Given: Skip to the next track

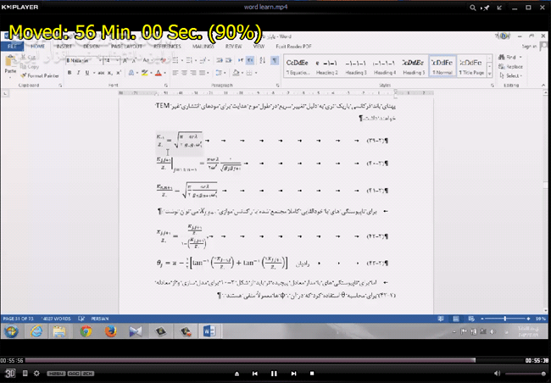Looking at the screenshot, I should [292, 373].
